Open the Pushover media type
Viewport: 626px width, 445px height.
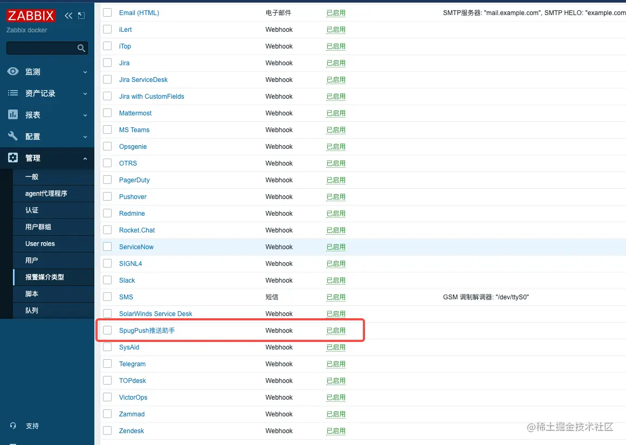point(133,196)
